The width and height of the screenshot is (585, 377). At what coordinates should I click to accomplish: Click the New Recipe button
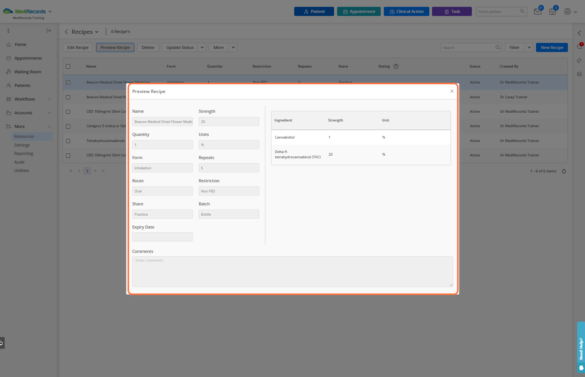(x=552, y=47)
